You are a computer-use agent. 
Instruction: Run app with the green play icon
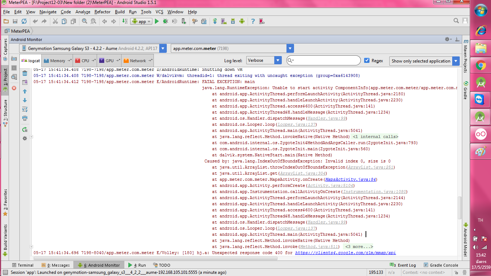click(157, 22)
